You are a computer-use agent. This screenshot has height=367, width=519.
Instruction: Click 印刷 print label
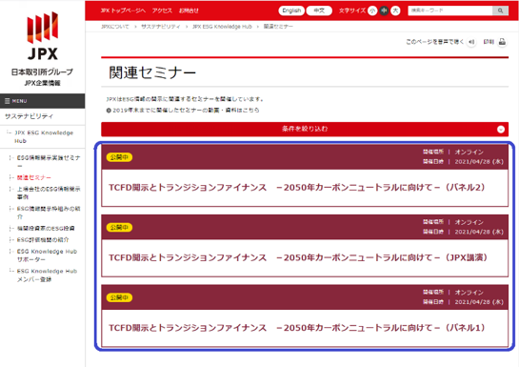(489, 42)
